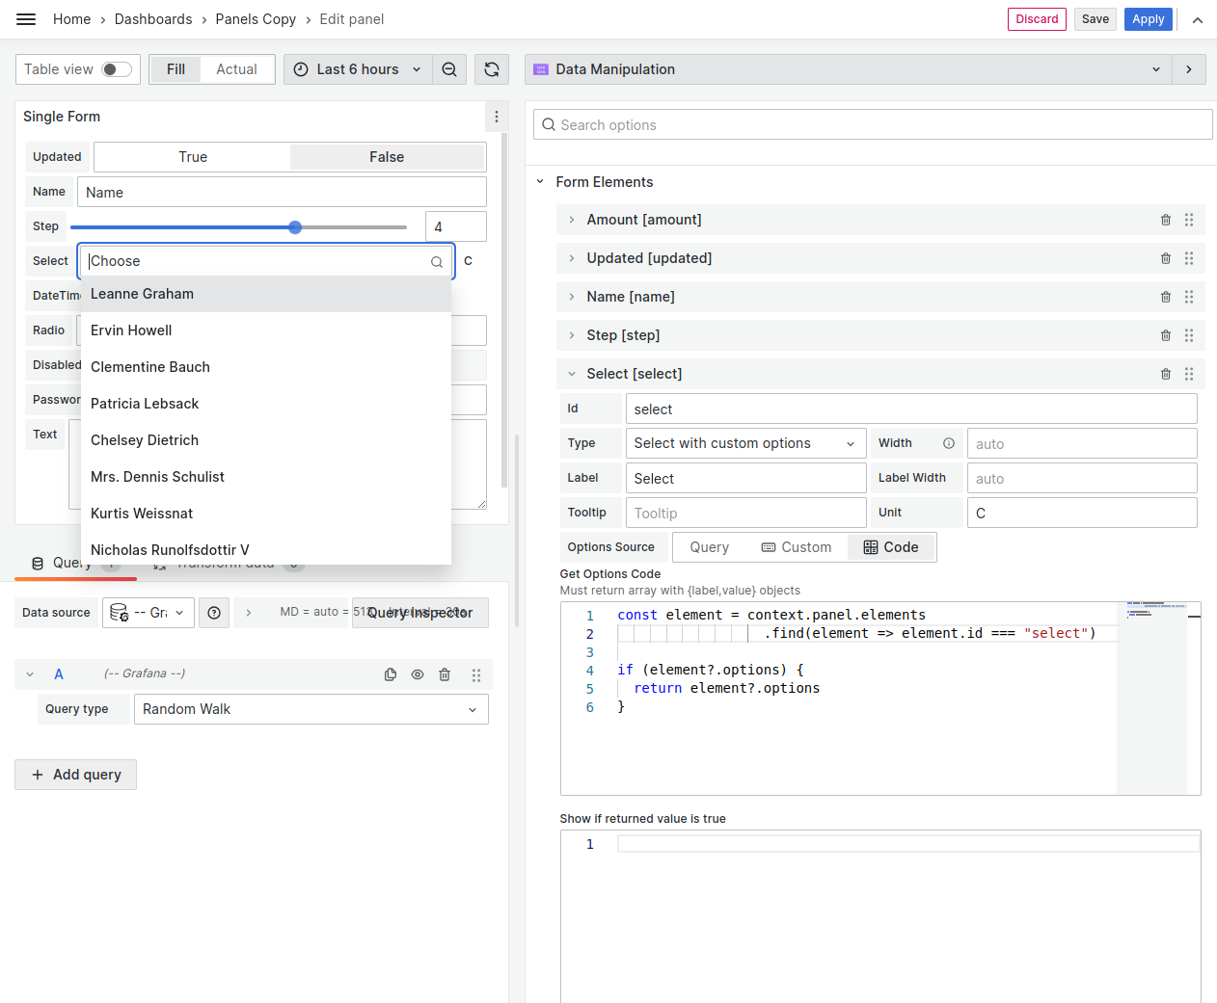Zoom out the time range
This screenshot has width=1217, height=1003.
click(x=449, y=68)
